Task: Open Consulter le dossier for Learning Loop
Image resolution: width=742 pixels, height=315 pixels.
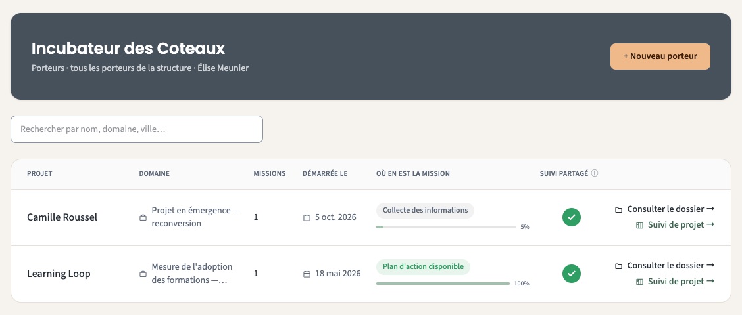Action: [x=665, y=265]
